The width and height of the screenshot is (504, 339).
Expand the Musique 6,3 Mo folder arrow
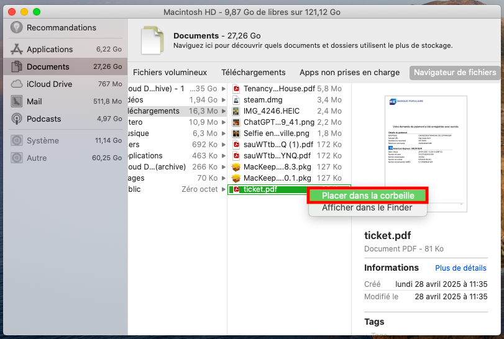(x=223, y=133)
